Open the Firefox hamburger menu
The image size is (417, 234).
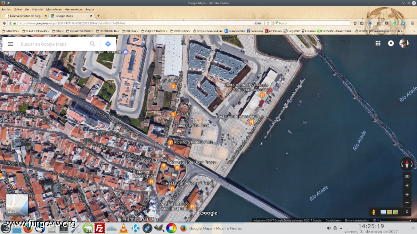click(x=412, y=23)
